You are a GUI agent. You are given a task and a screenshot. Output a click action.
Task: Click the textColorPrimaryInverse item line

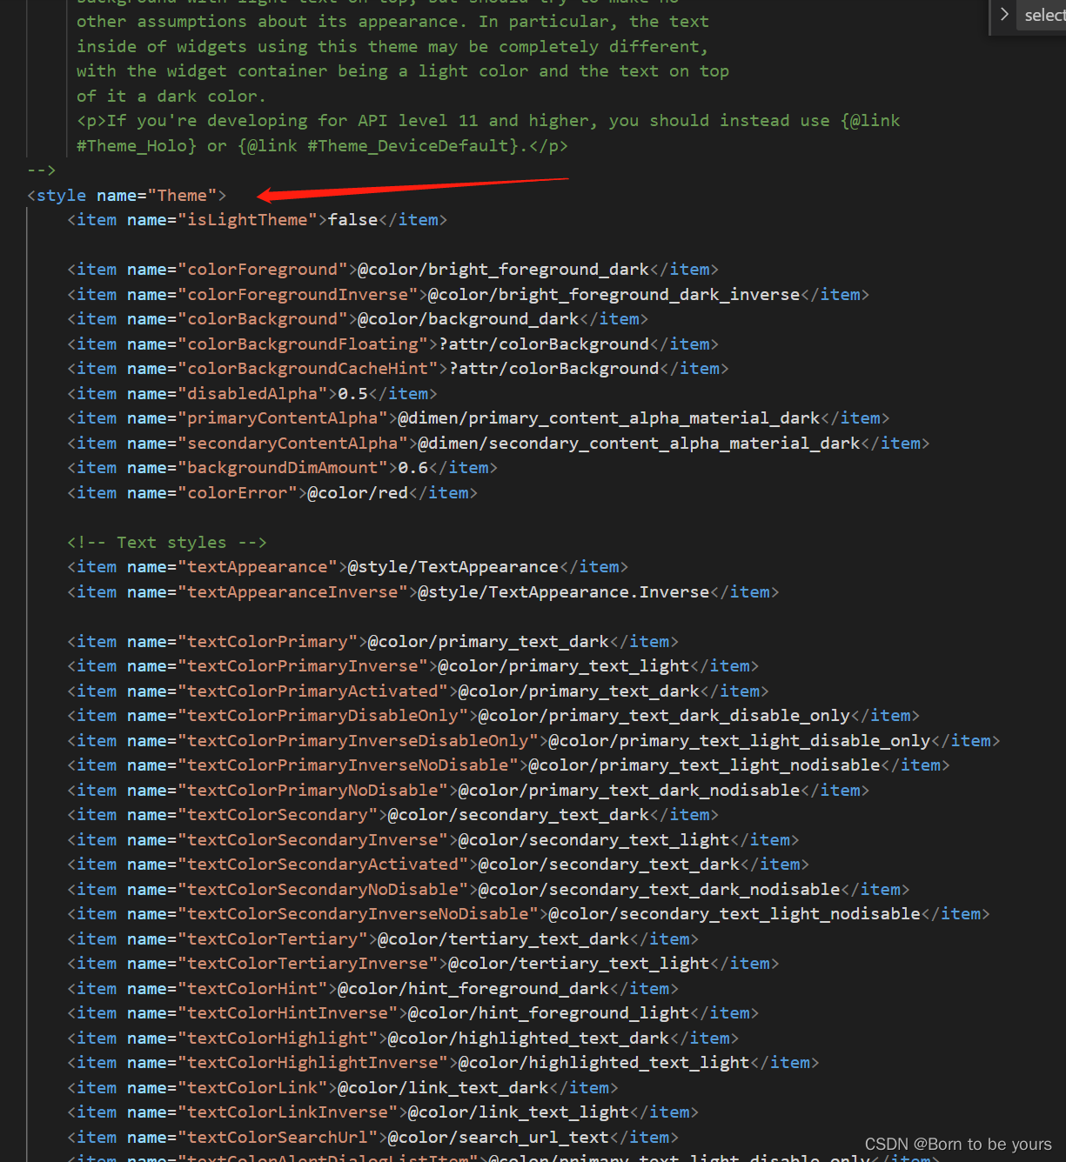pos(413,666)
